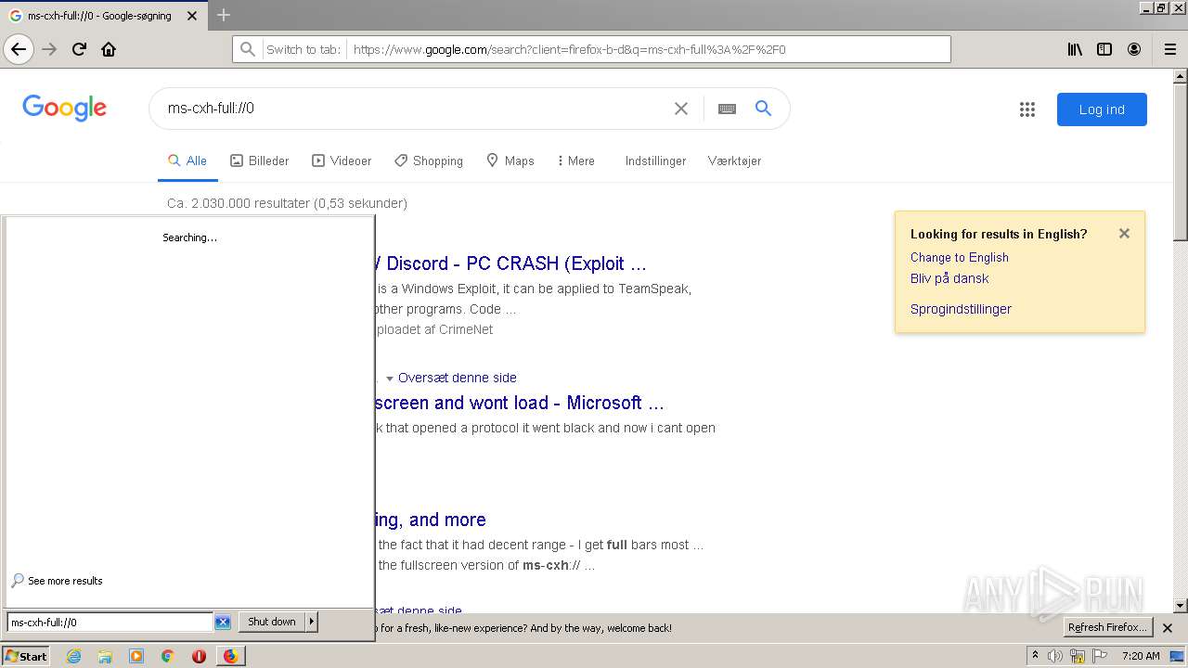The image size is (1188, 668).
Task: Switch to Videoer results tab
Action: [342, 161]
